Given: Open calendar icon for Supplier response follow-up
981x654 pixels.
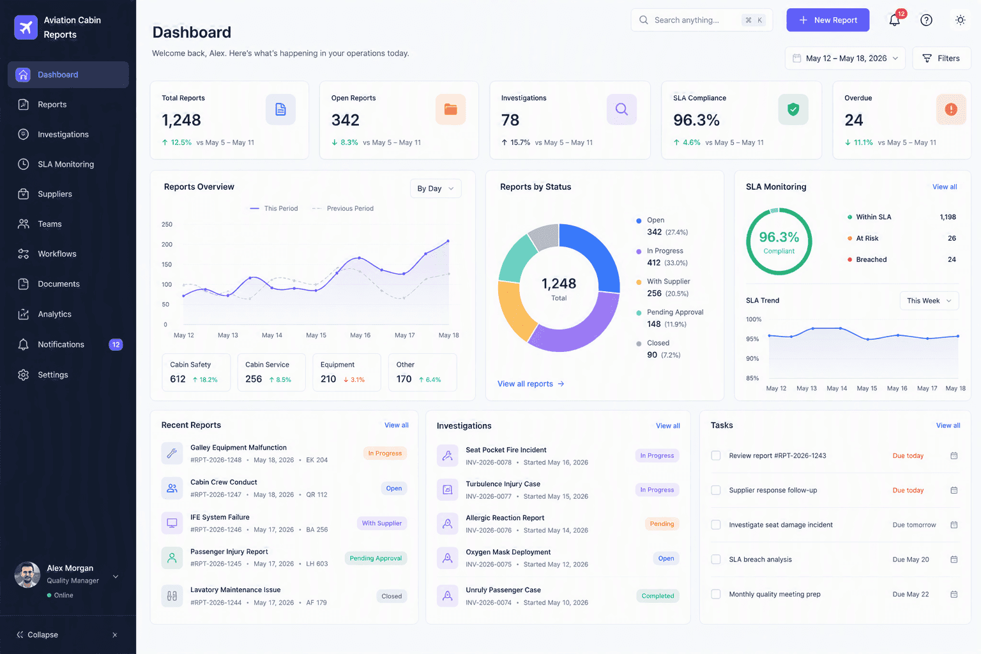Looking at the screenshot, I should (954, 490).
